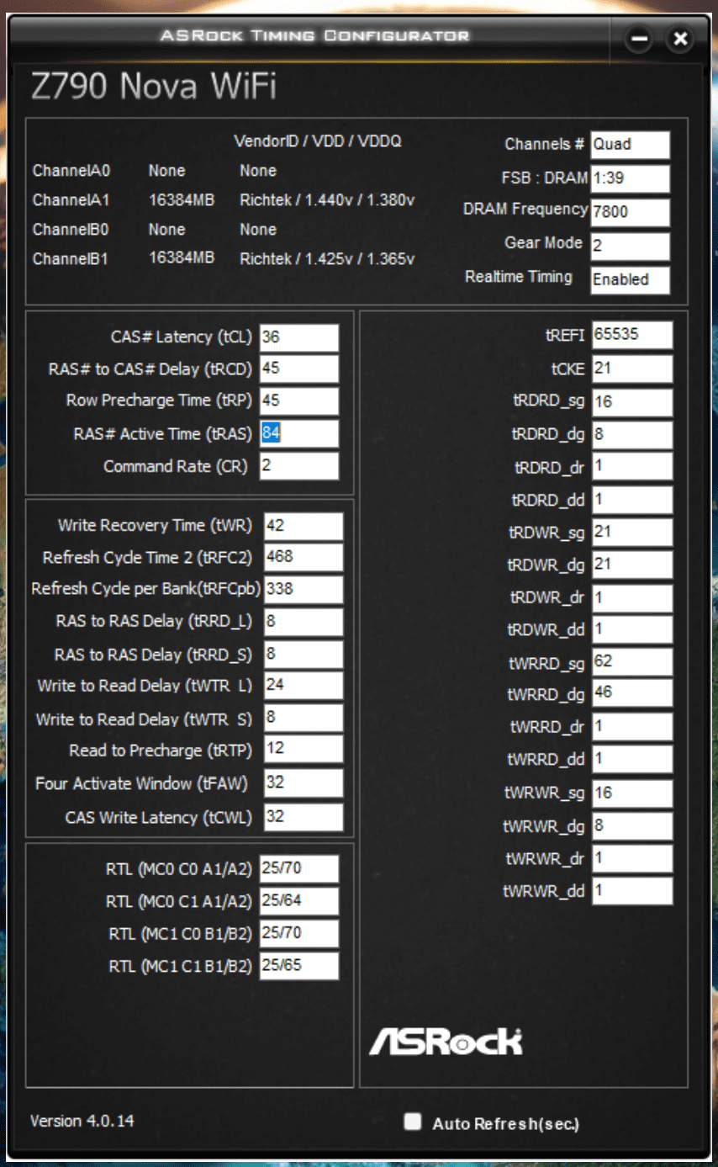Select the tREFI value field
The width and height of the screenshot is (718, 1167).
click(632, 334)
